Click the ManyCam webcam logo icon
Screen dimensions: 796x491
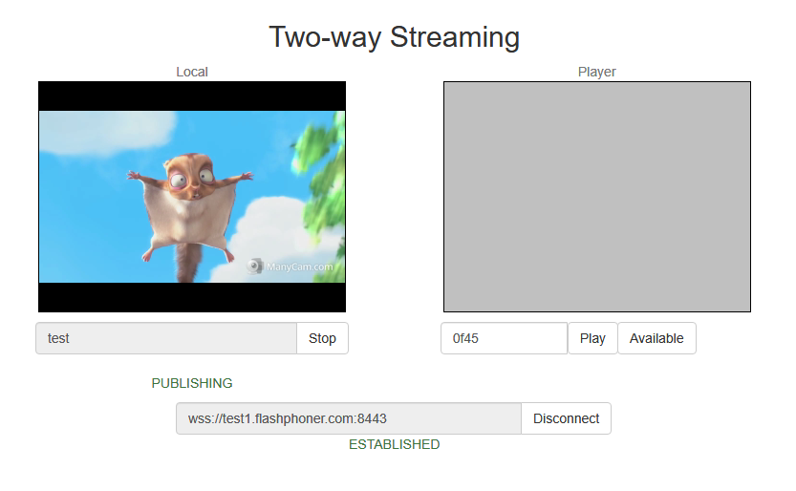pos(255,267)
